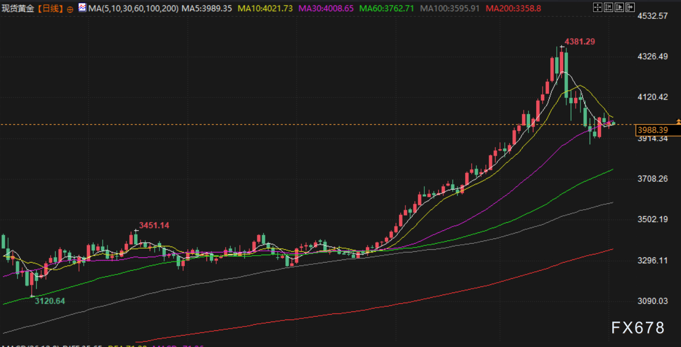
Task: Open the 日线 timeframe selector
Action: (51, 9)
